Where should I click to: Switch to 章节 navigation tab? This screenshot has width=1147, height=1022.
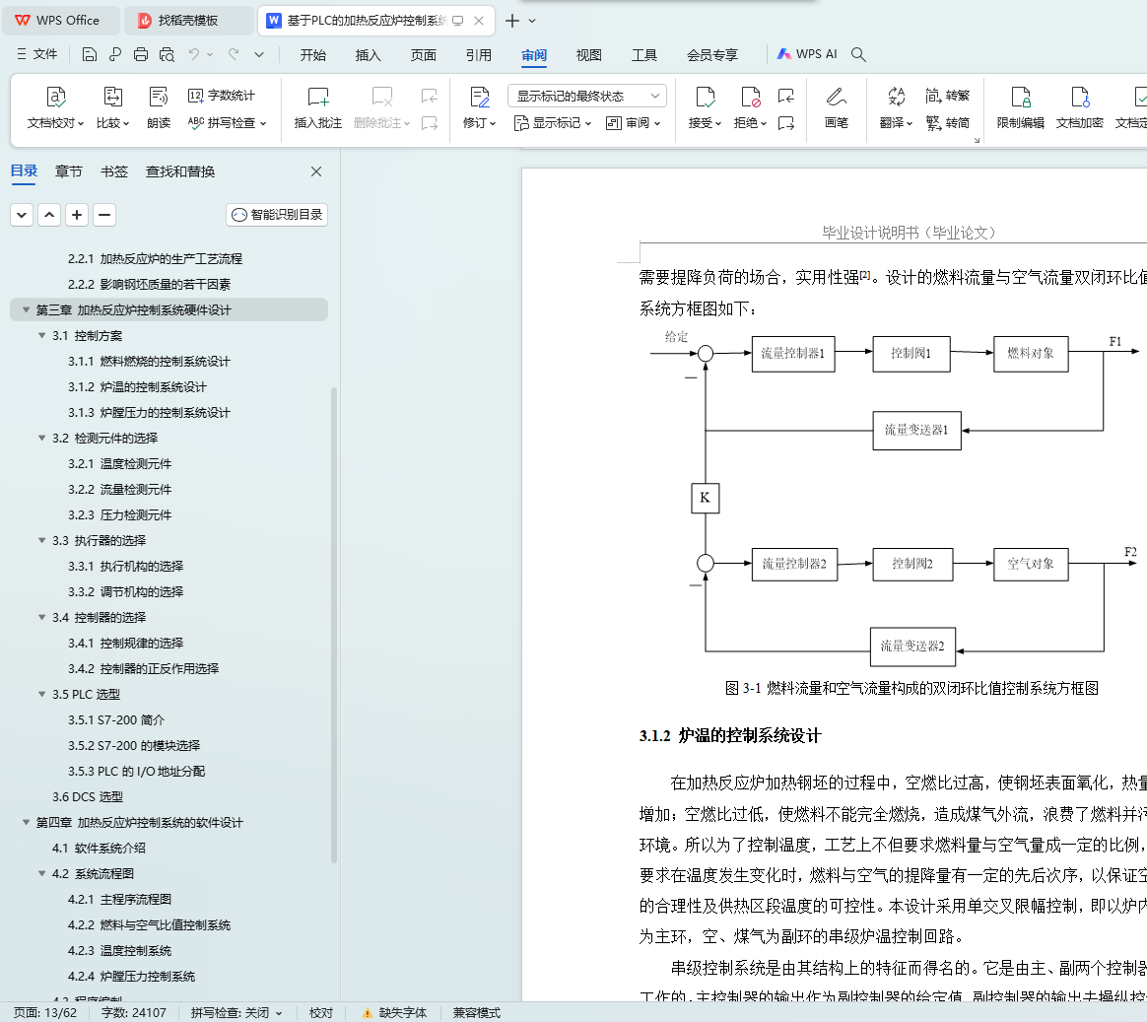(69, 171)
